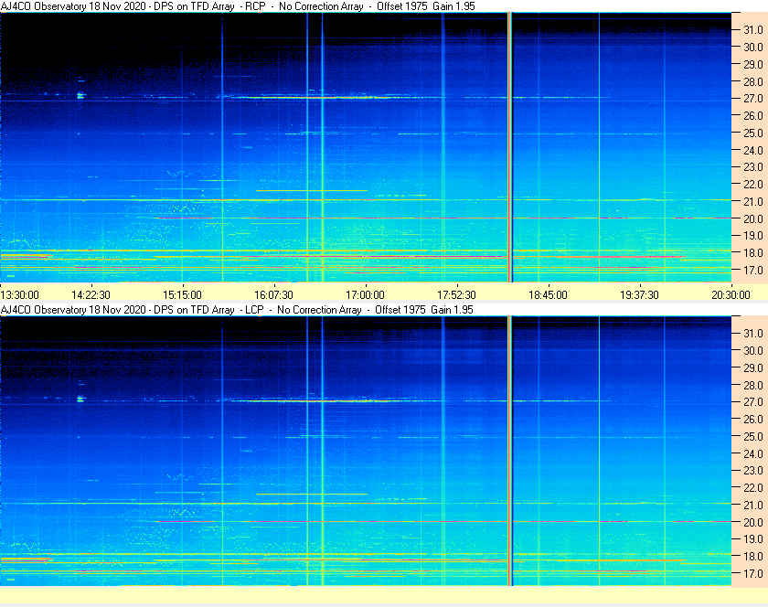This screenshot has height=607, width=768.
Task: Select the 19:37:30 time label
Action: click(639, 294)
